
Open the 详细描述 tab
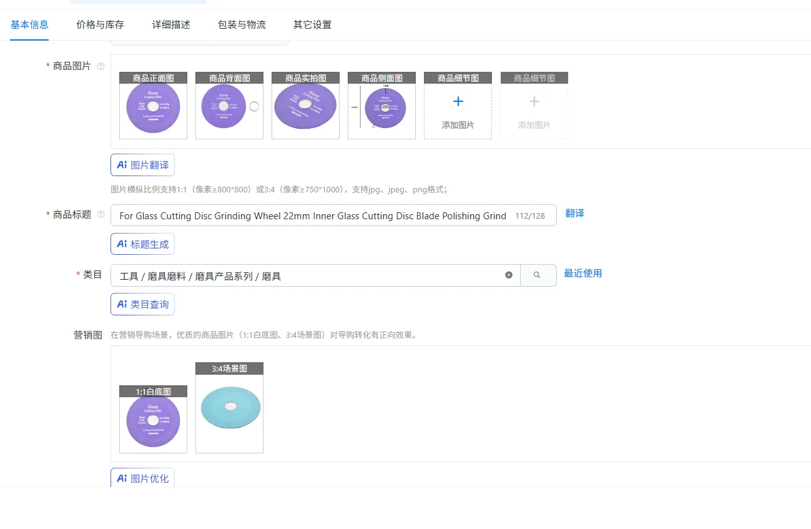[x=171, y=25]
